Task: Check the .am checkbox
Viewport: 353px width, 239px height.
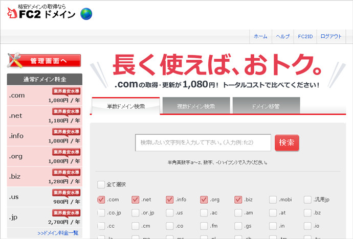Action: (238, 213)
